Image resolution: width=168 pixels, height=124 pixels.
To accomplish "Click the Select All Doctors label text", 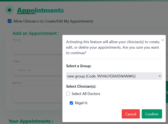I will [86, 94].
